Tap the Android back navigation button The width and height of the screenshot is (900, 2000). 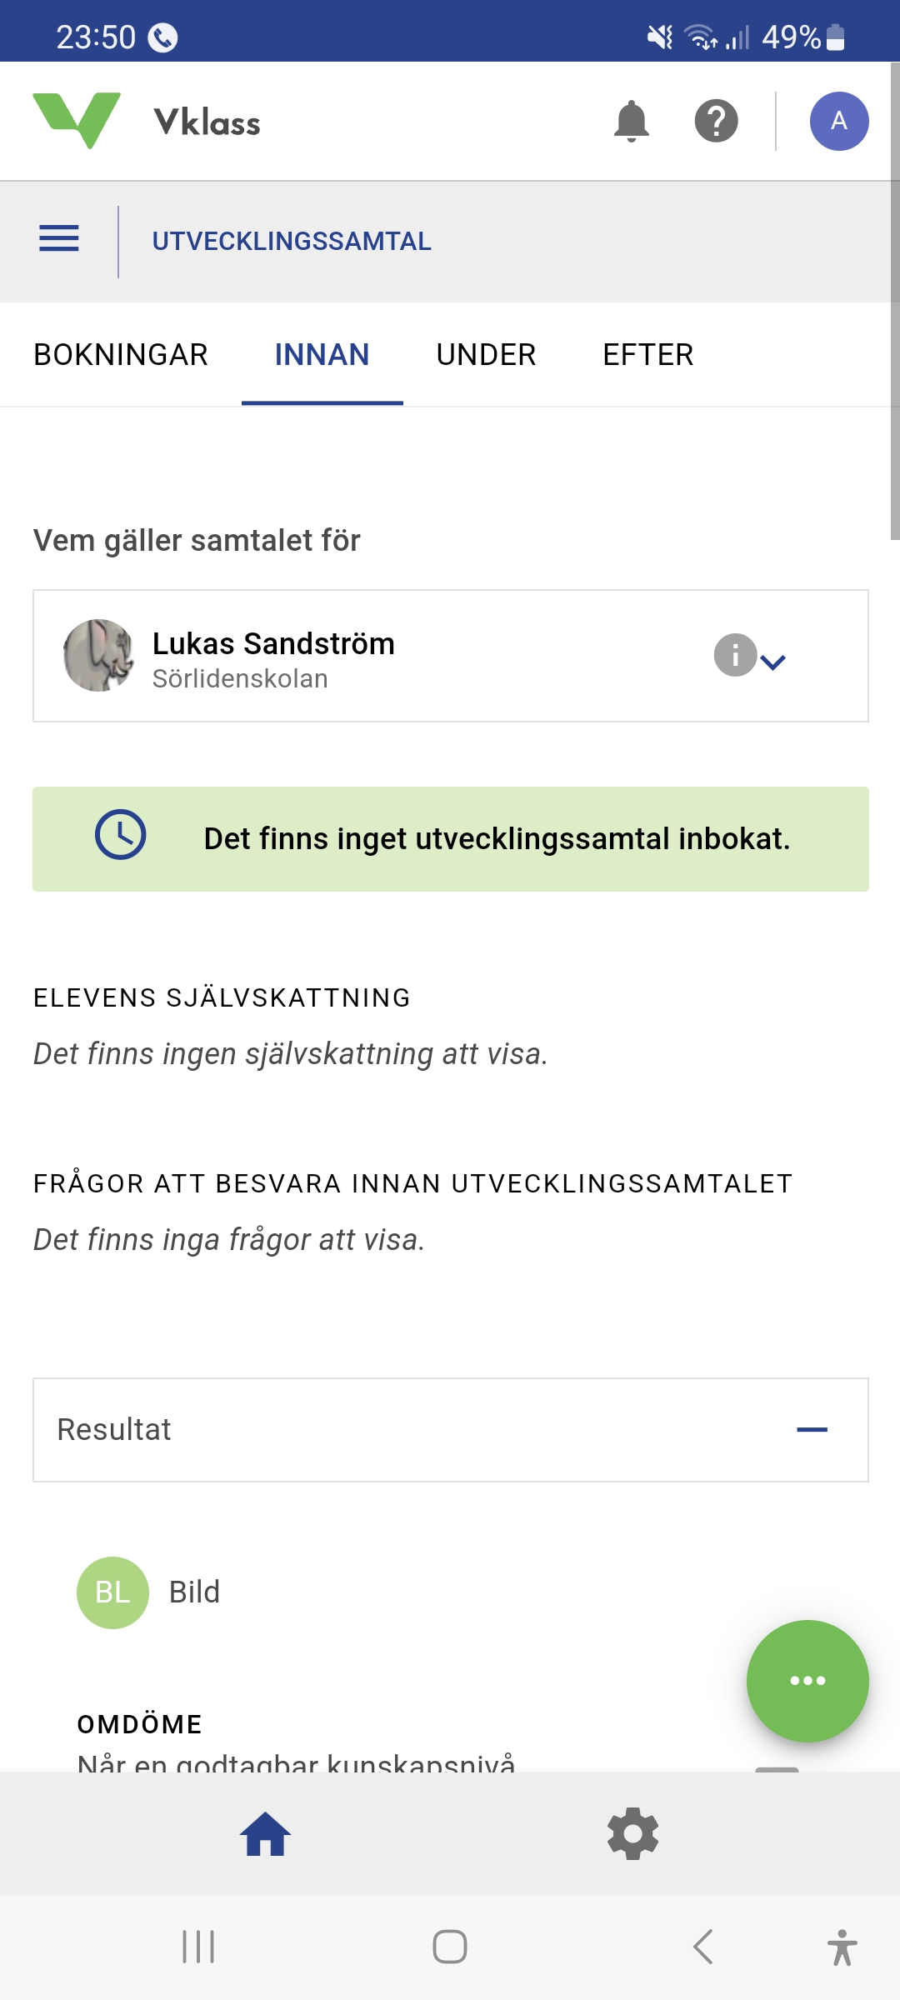pos(702,1947)
